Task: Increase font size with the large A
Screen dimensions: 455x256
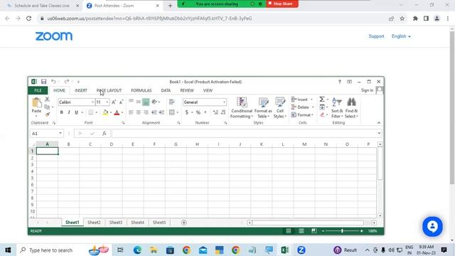Action: [x=114, y=102]
